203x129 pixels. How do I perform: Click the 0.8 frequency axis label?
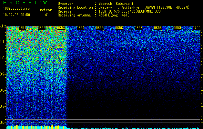pos(3,90)
